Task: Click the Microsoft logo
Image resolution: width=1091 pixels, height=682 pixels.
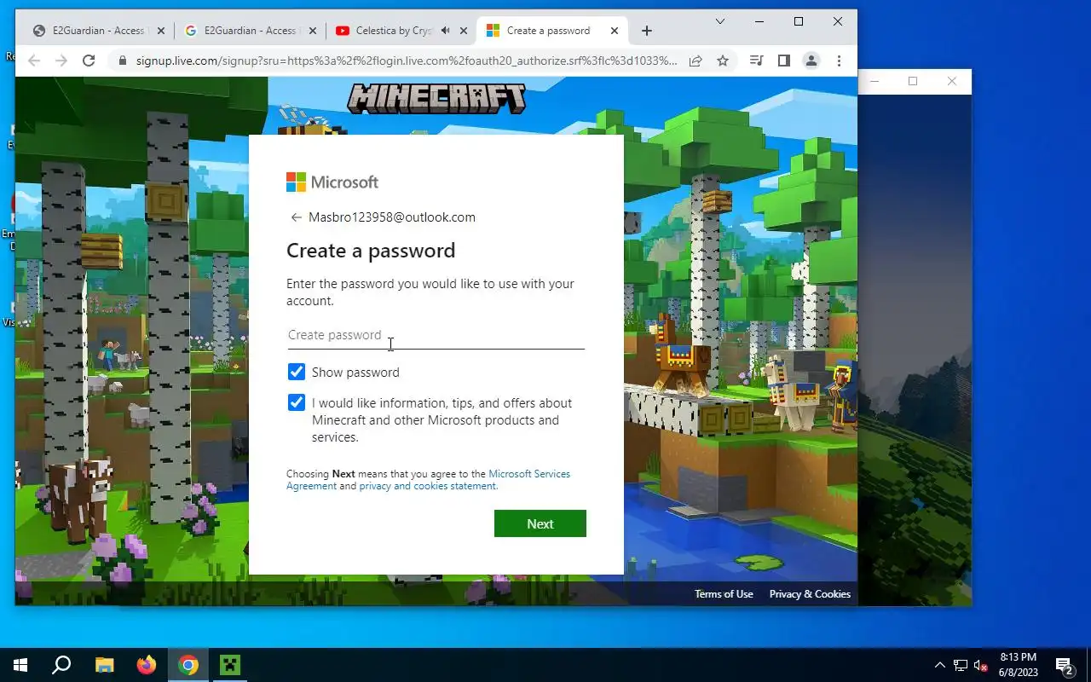Action: [332, 182]
